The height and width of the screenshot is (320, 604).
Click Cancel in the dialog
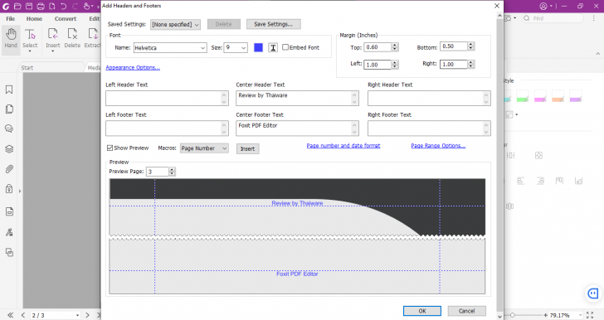tap(467, 311)
